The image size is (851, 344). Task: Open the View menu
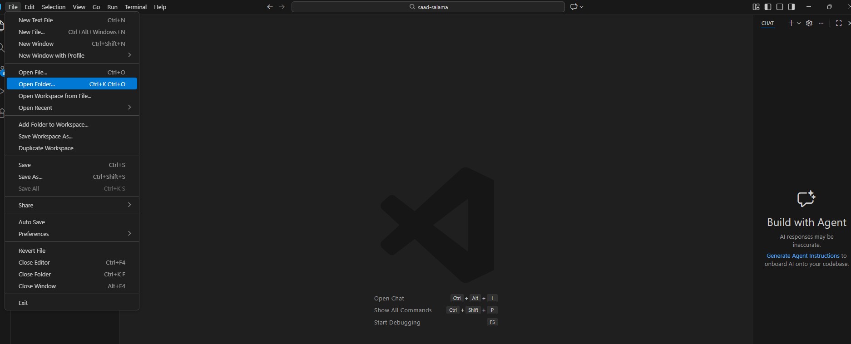click(79, 7)
